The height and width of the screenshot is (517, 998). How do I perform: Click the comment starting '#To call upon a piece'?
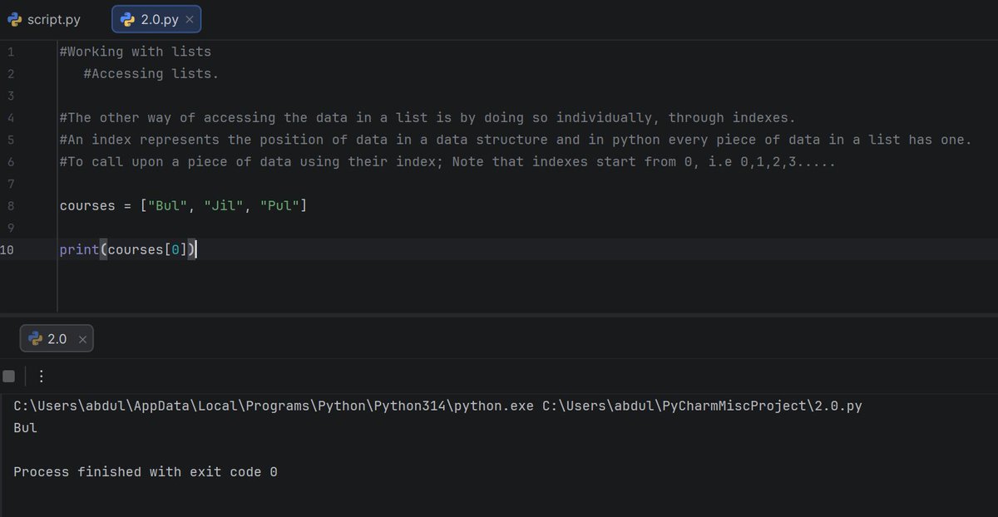447,161
